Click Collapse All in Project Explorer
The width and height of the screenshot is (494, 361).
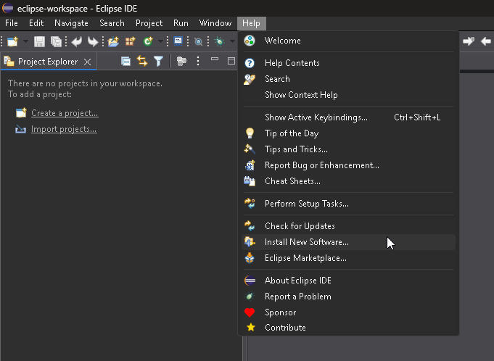(x=125, y=61)
